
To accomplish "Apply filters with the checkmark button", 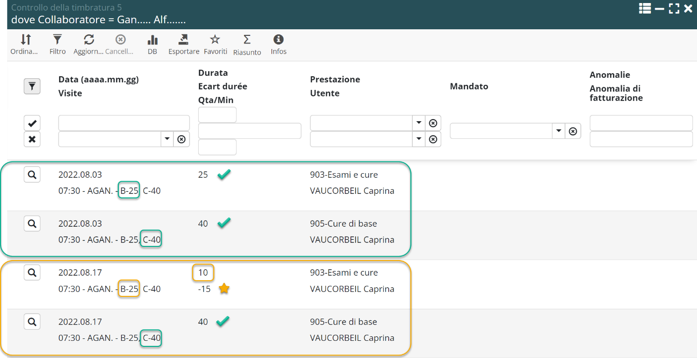I will [32, 123].
